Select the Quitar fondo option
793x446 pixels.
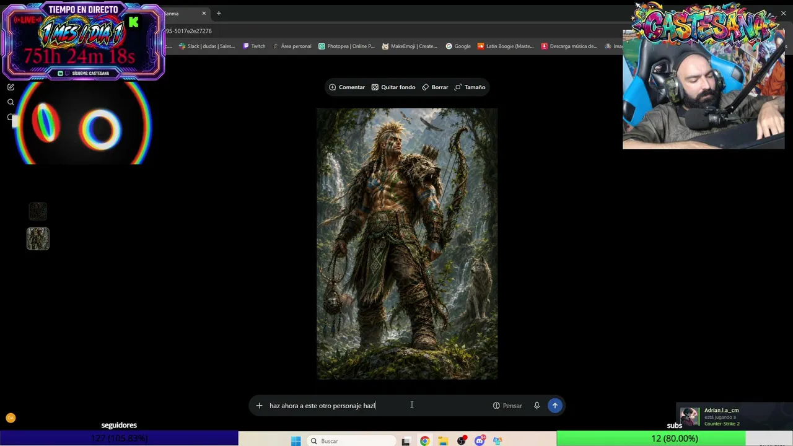point(393,87)
